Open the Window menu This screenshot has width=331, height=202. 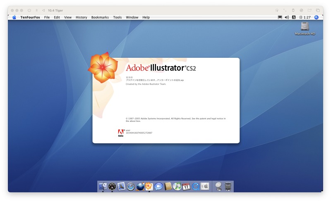(132, 17)
